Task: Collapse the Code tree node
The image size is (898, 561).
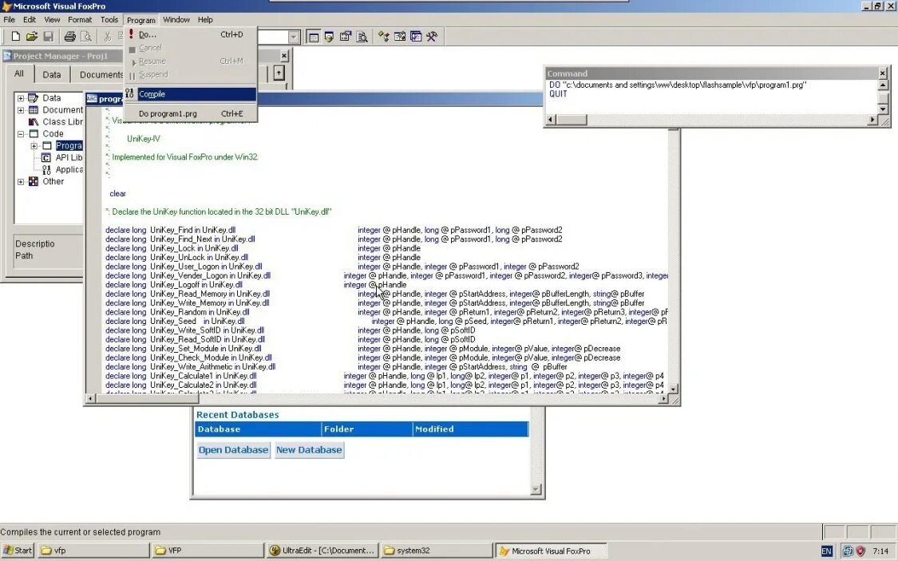Action: (x=21, y=134)
